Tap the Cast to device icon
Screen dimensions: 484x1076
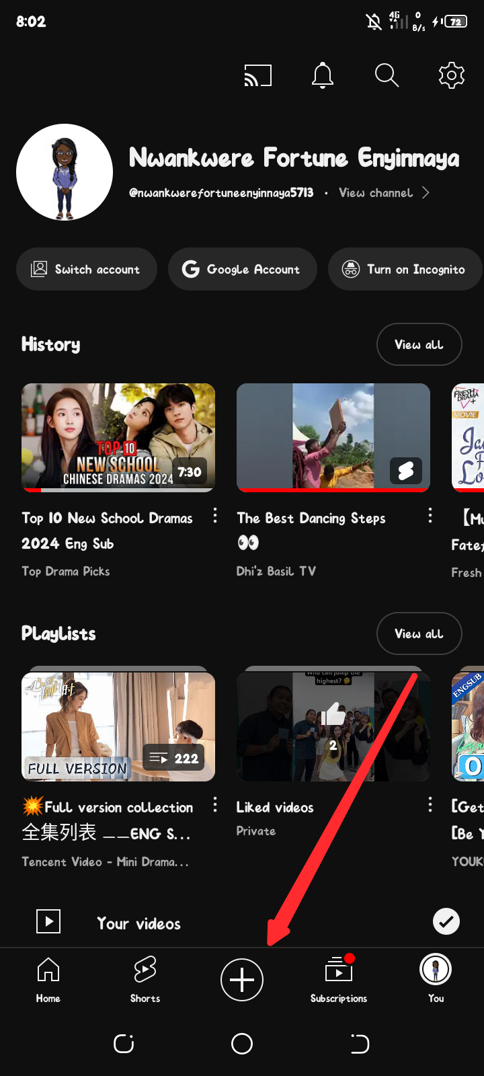258,75
